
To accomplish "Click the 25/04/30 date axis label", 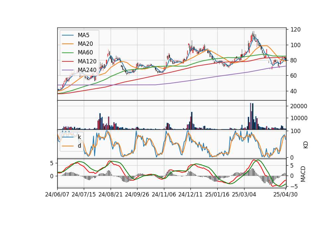I will coord(286,195).
